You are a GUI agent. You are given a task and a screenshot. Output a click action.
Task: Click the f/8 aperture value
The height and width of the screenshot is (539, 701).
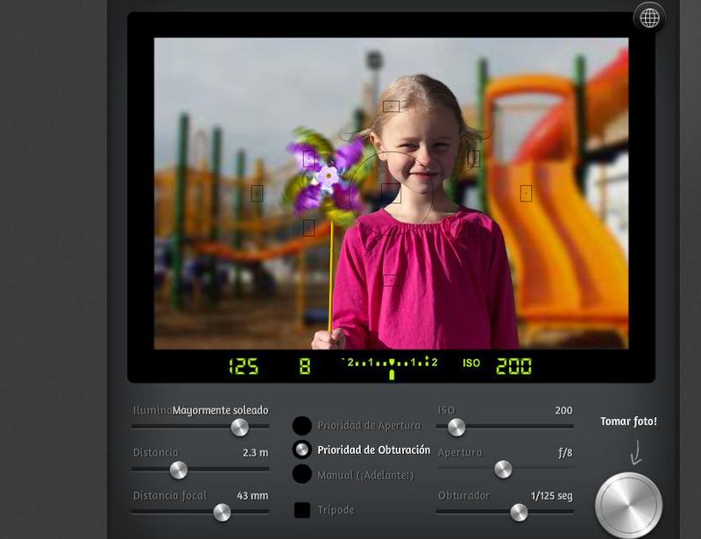565,452
